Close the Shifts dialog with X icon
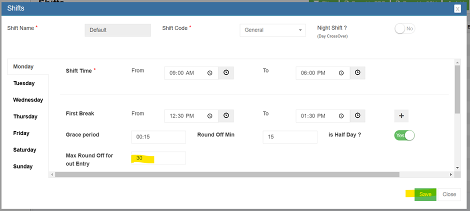This screenshot has height=211, width=470. 457,8
